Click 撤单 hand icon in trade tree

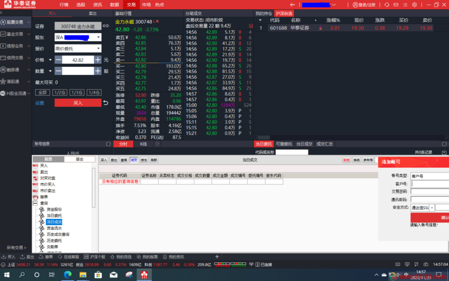(35, 197)
